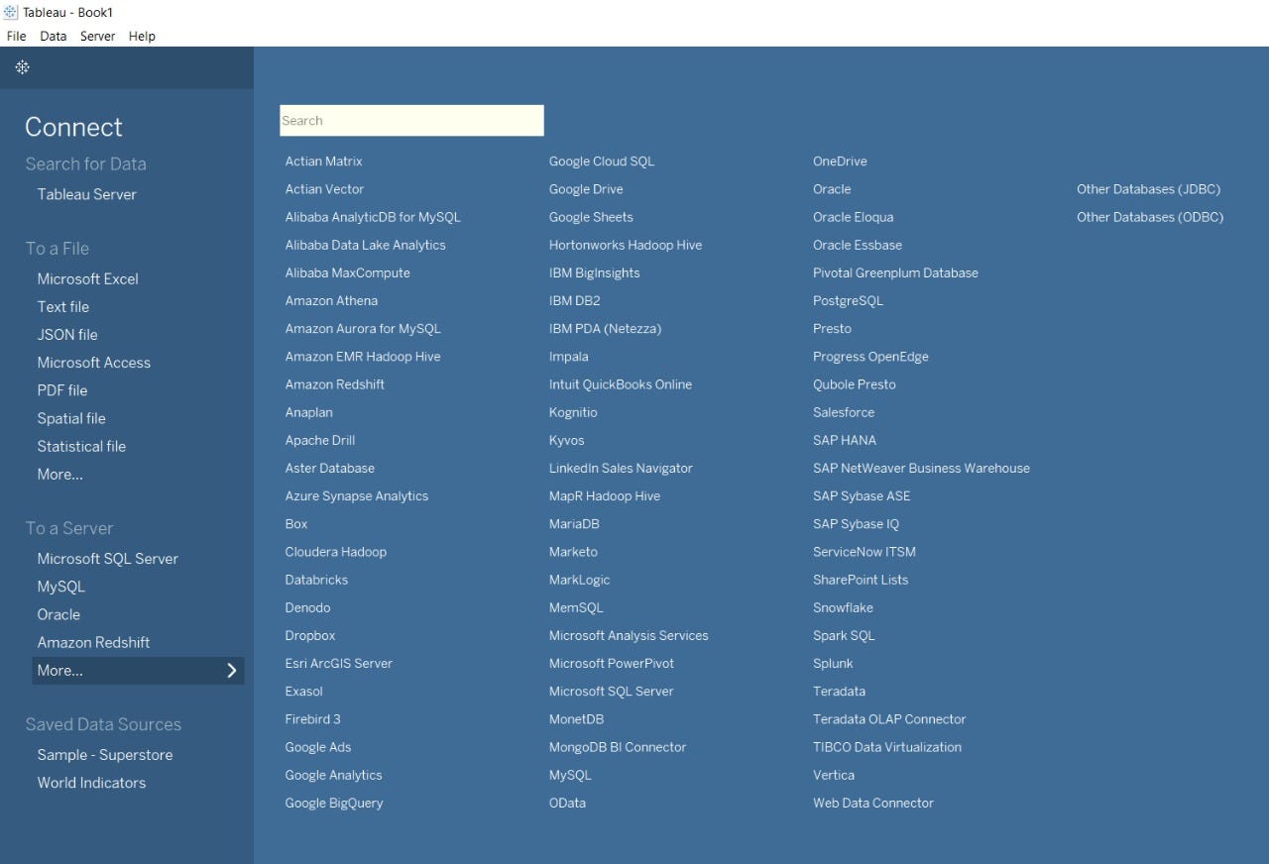Choose Azure Synapse Analytics
Screen dimensions: 1269x864
[x=357, y=496]
